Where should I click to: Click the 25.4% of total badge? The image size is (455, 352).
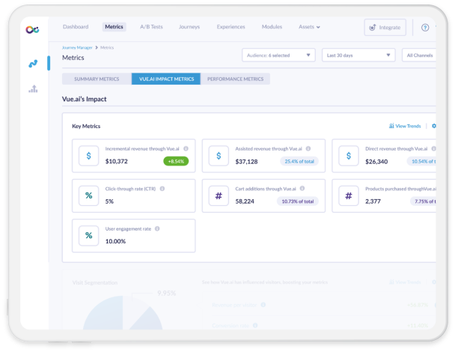[x=299, y=161]
